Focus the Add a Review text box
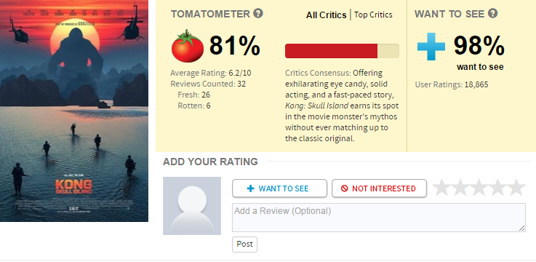Screen dimensions: 536x262 click(x=379, y=218)
